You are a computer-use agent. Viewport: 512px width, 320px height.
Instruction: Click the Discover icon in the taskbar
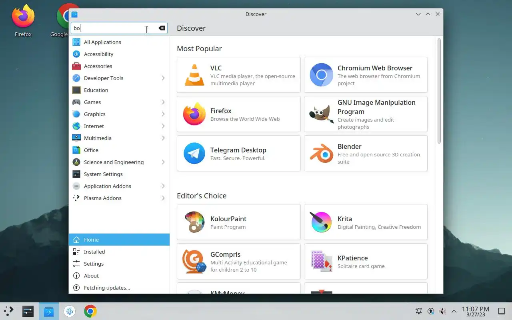49,311
